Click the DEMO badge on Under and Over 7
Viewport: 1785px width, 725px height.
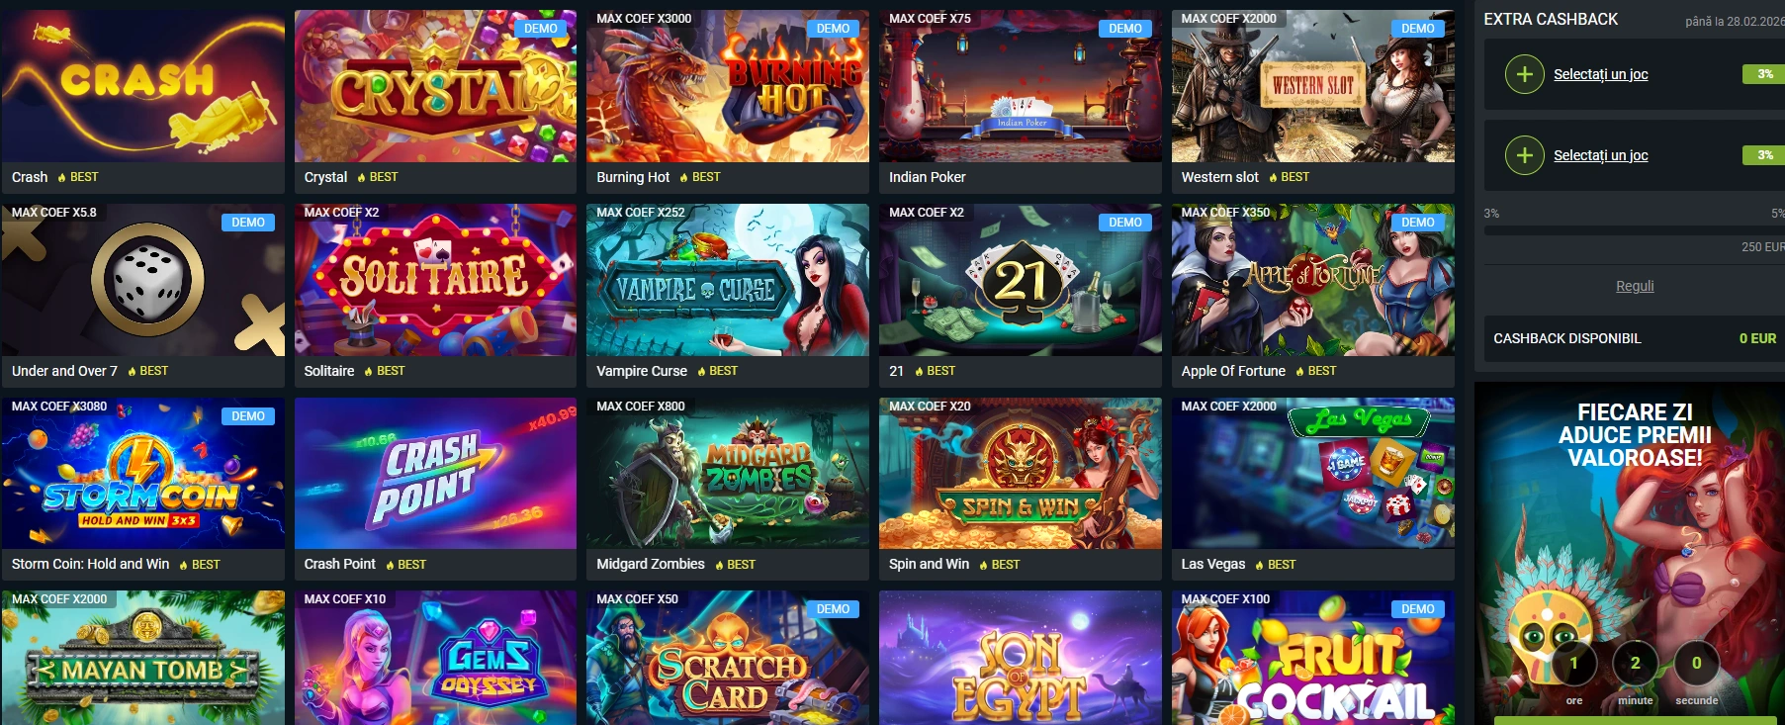[x=248, y=223]
